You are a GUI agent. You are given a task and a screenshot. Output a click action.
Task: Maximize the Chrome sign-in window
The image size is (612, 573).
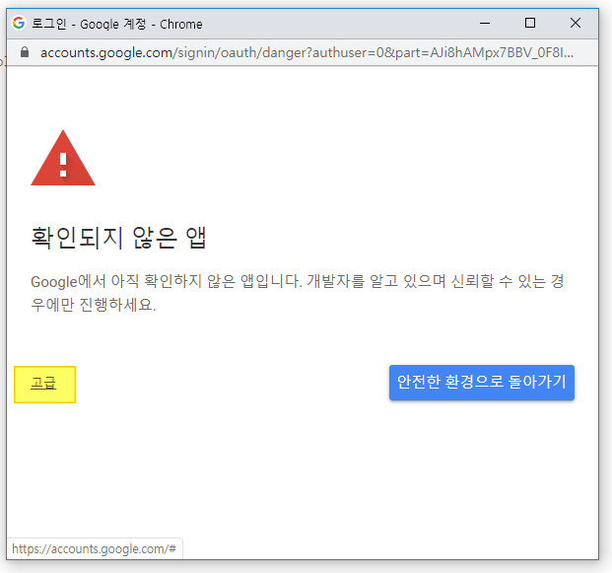click(x=529, y=23)
